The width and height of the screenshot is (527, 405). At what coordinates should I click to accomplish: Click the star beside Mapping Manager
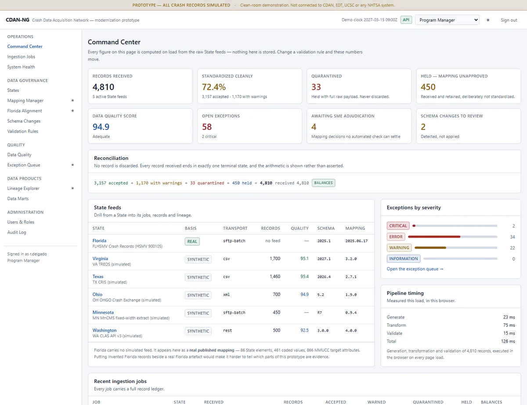[x=73, y=101]
